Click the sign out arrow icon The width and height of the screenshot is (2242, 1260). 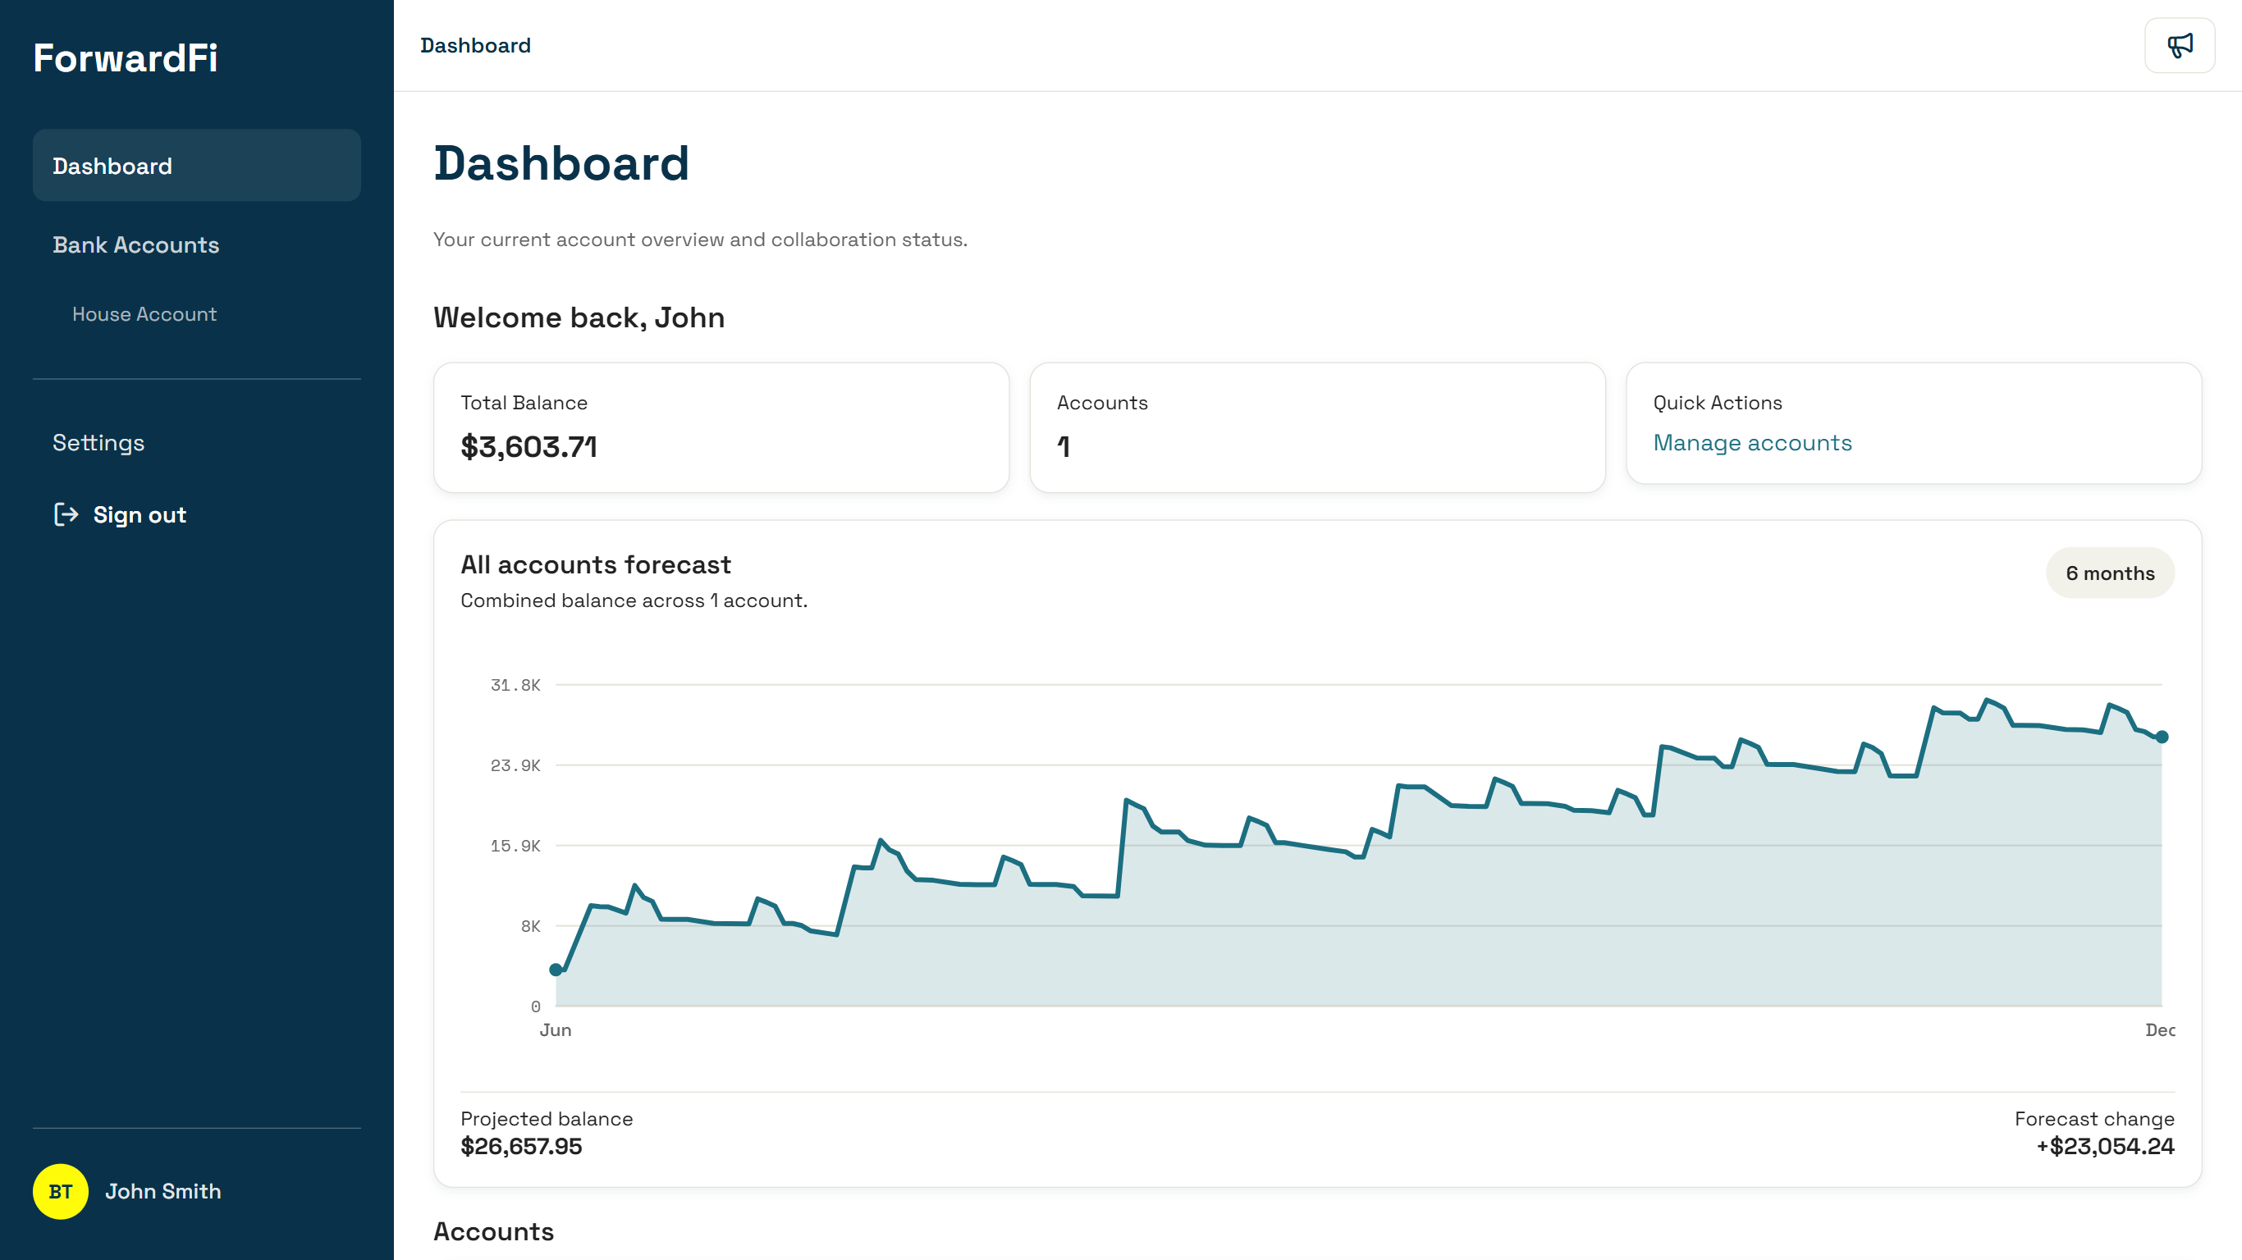(x=66, y=514)
